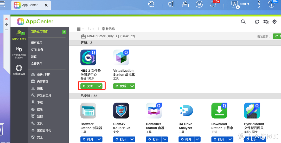Click 打开 for Browser Station
281x143 pixels.
pyautogui.click(x=88, y=139)
